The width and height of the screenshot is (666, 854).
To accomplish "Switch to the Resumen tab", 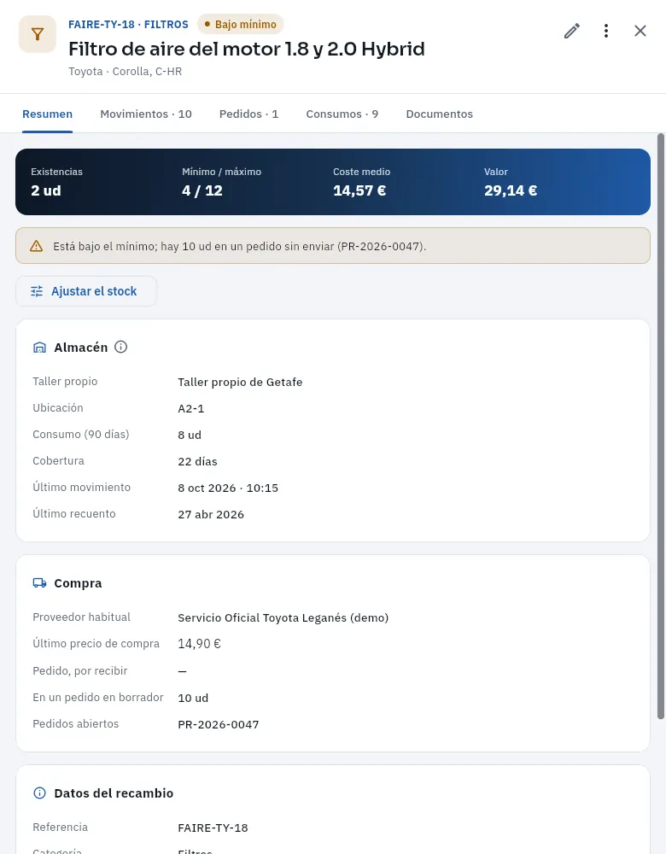I will point(47,114).
